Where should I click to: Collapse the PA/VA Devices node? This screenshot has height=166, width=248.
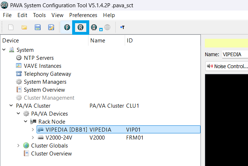click(18, 113)
